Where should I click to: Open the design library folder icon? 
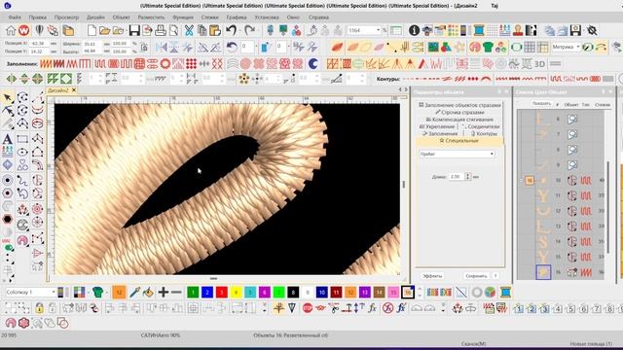[x=68, y=30]
